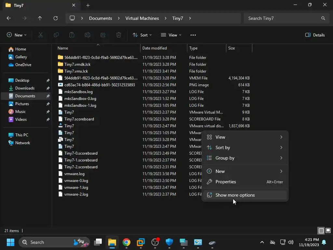Click the notification bell in system tray
Image resolution: width=333 pixels, height=250 pixels.
324,242
